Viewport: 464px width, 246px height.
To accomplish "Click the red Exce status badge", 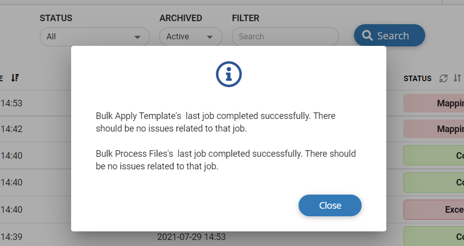I will (434, 210).
